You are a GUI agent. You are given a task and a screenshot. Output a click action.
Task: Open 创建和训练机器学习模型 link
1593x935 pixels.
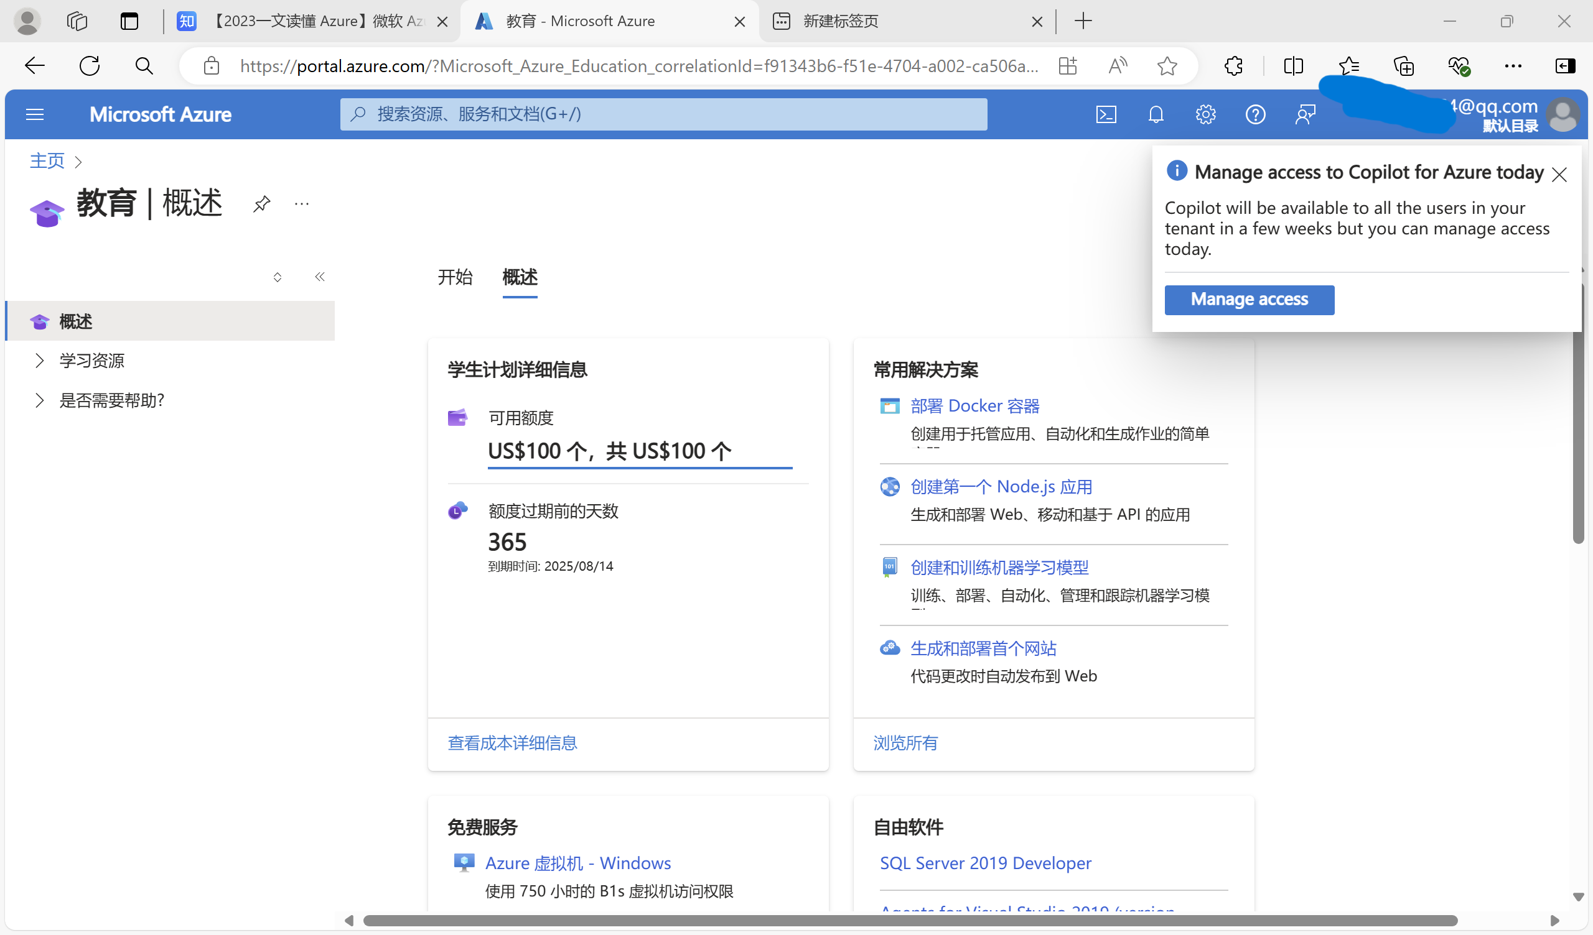point(999,568)
